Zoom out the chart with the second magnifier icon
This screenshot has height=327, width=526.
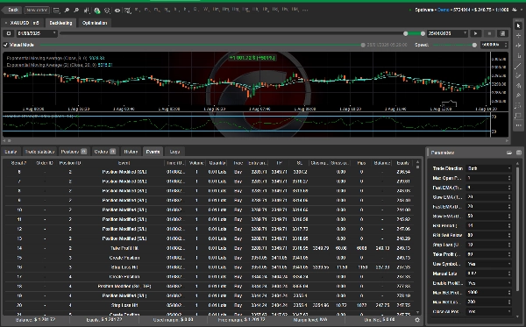76,11
